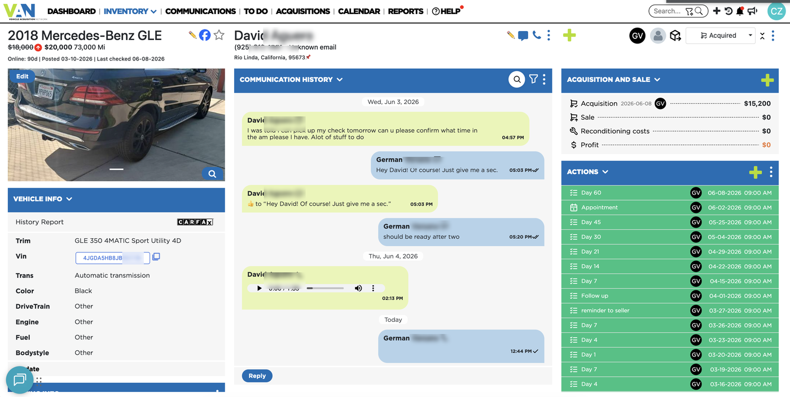Star this Mercedes-Benz GLE as favorite

pos(219,35)
